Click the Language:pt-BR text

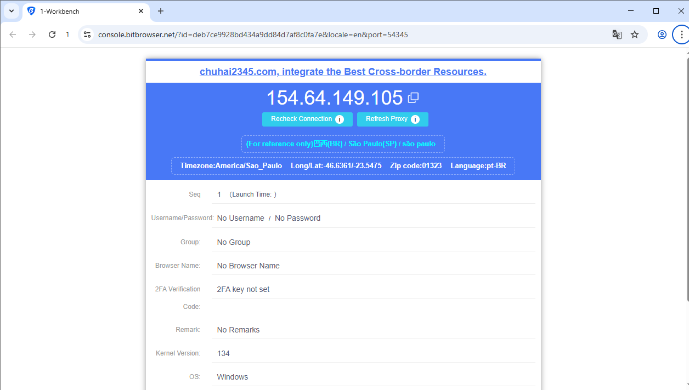click(478, 165)
